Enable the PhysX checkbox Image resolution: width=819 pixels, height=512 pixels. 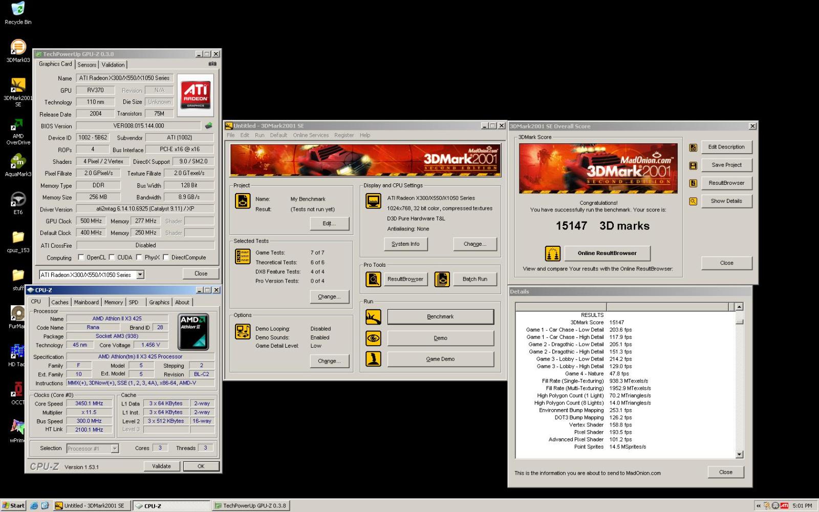tap(139, 257)
